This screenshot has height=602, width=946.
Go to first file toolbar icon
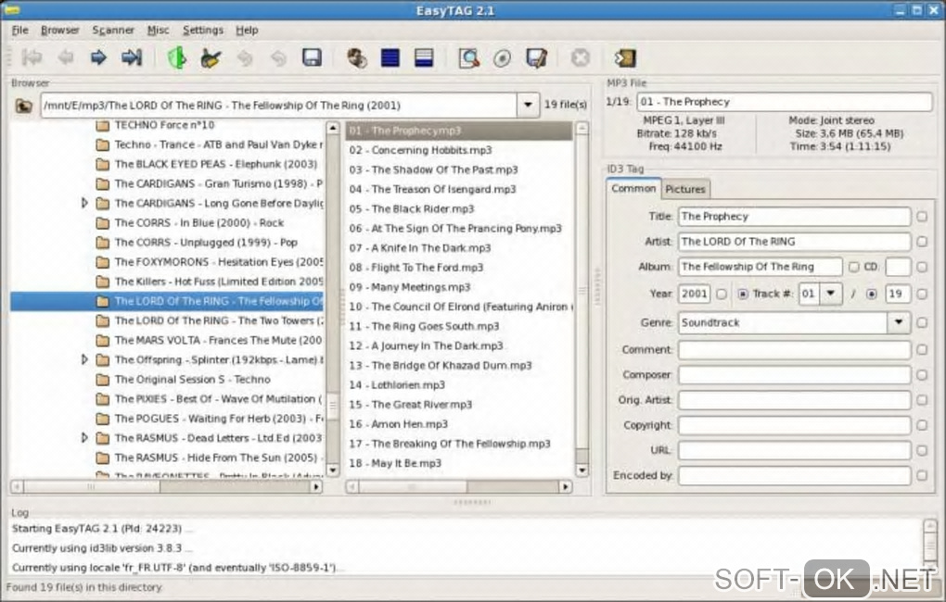coord(32,57)
